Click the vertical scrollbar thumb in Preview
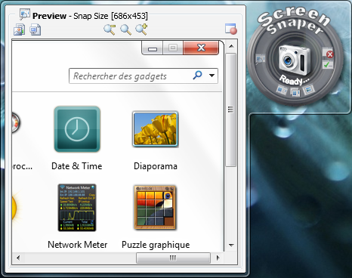This screenshot has width=352, height=278. [230, 110]
